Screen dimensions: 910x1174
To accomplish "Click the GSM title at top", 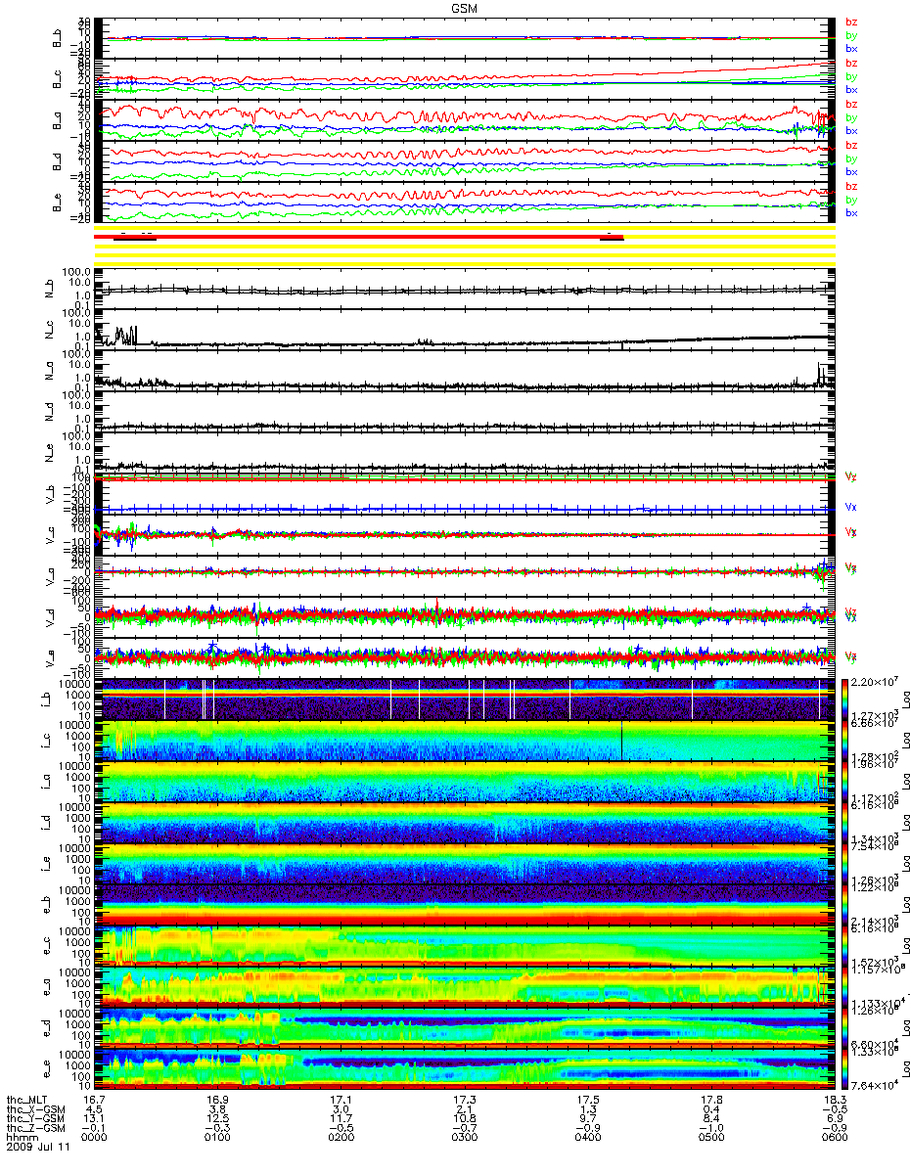I will coord(464,7).
